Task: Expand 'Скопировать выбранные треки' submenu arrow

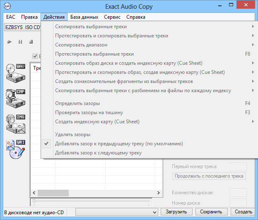Action: (253, 27)
